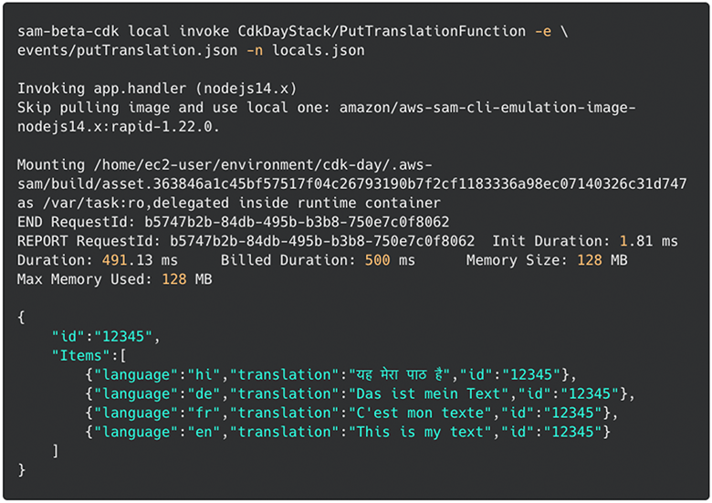This screenshot has height=503, width=712.
Task: Click 'nodejs14.x:rapid-1.22.0.' text
Action: pos(119,127)
